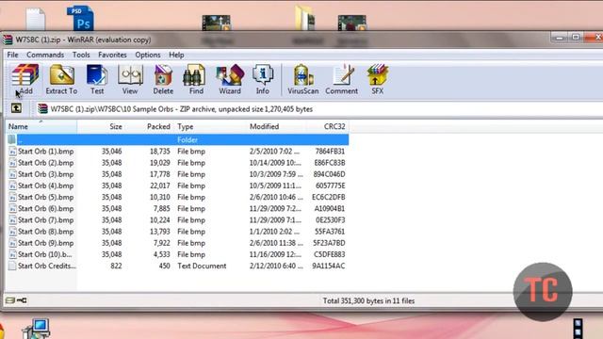Click the WinRAR icon in title bar
603x339 pixels.
[8, 40]
